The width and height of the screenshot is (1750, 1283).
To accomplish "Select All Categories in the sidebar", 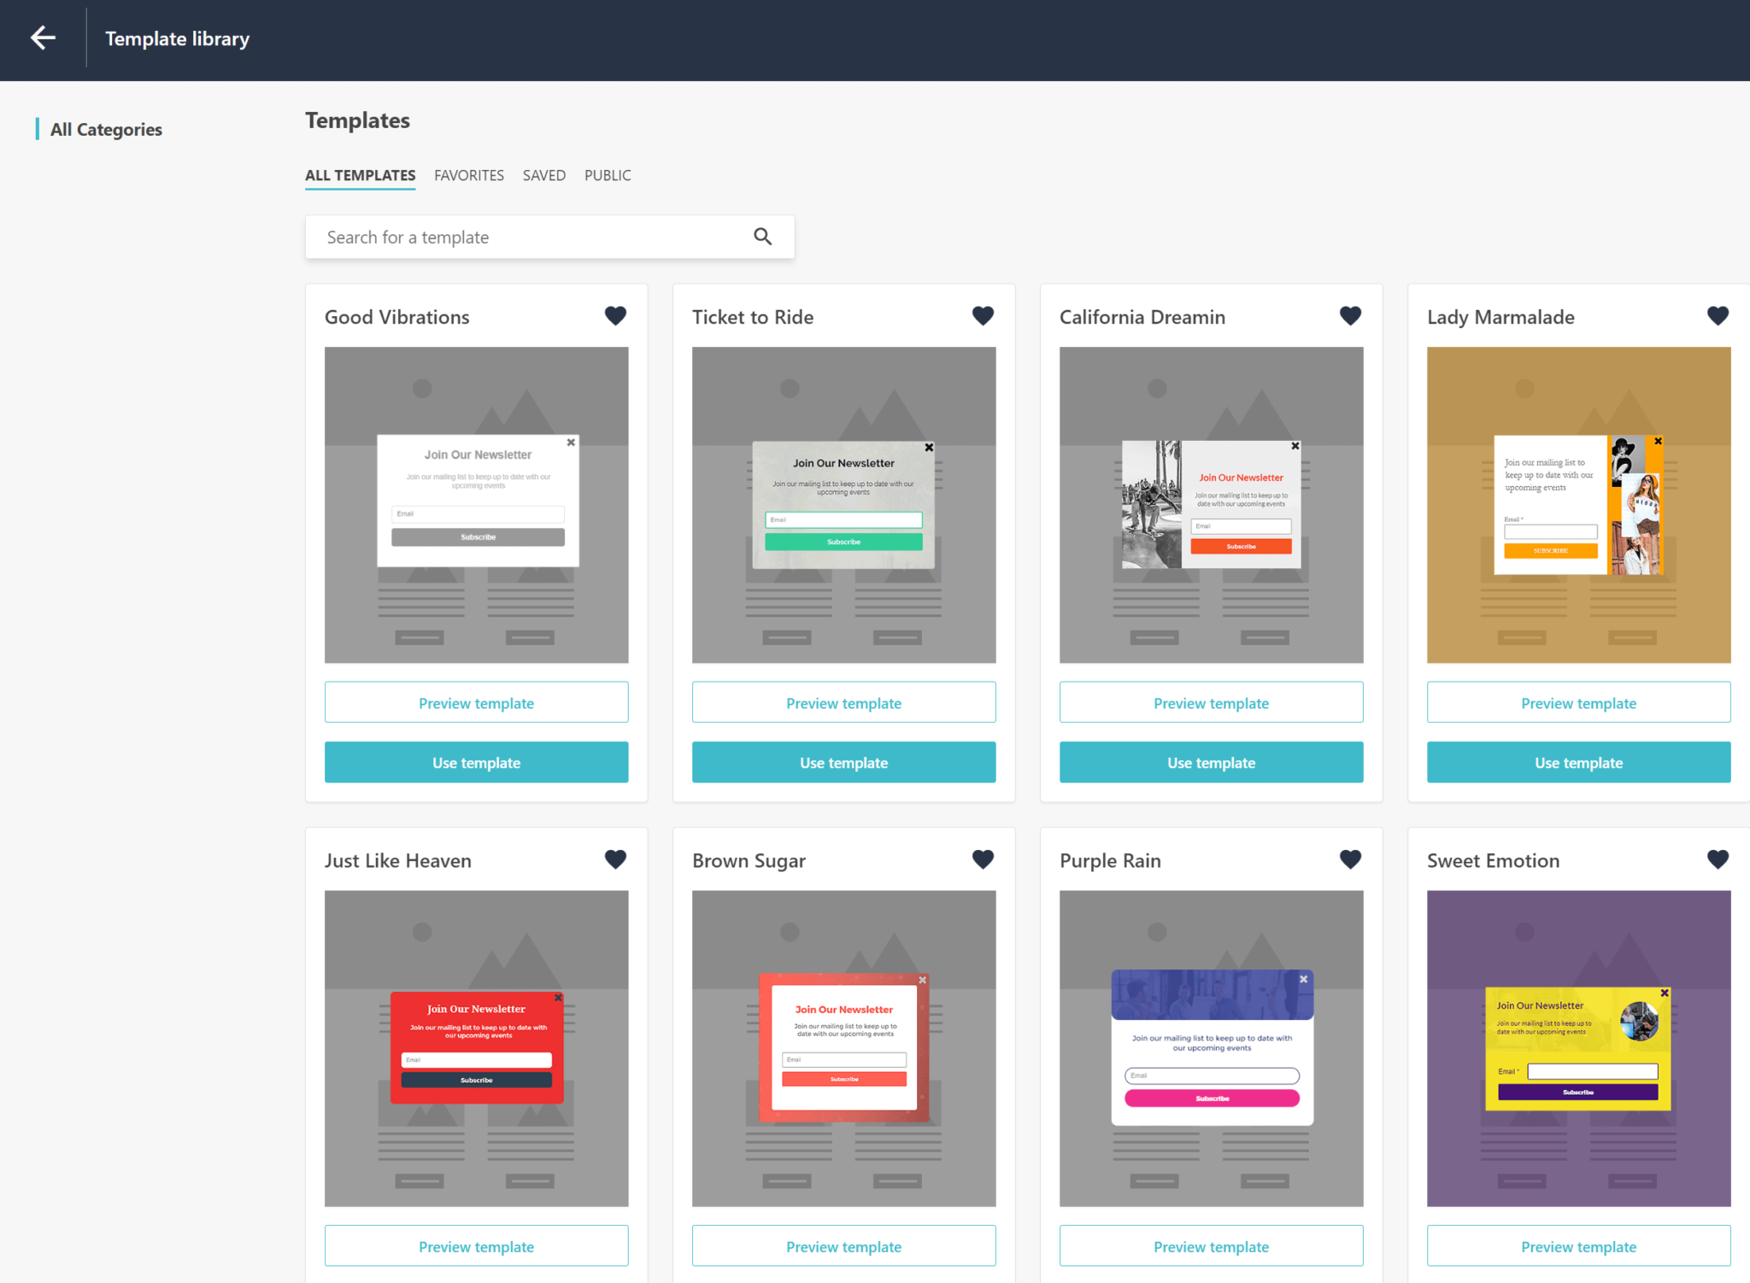I will coord(106,129).
